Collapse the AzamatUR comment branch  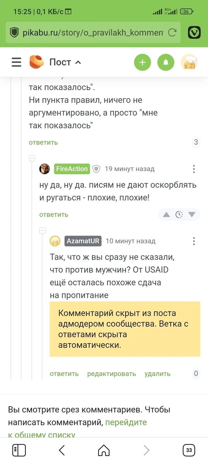[42, 230]
